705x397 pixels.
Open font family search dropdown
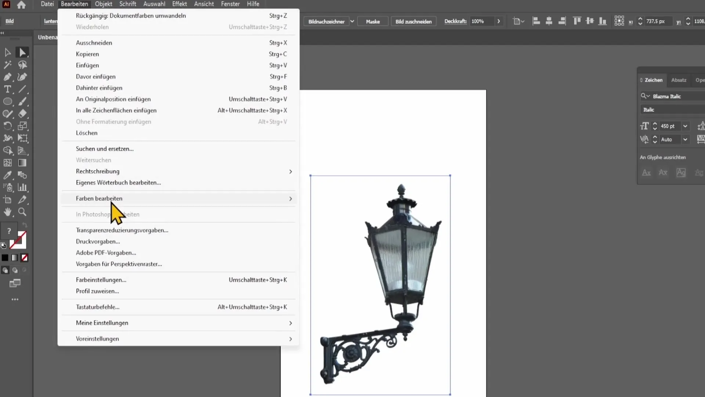tap(645, 96)
